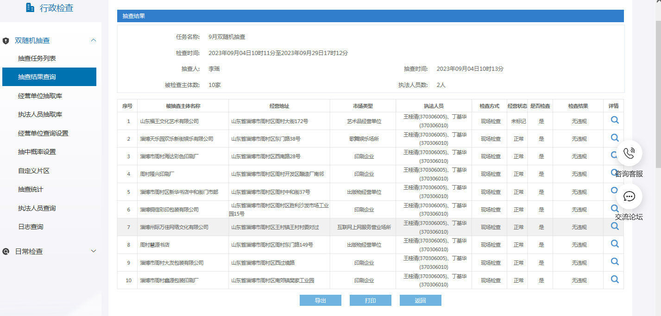Image resolution: width=661 pixels, height=316 pixels.
Task: Click magnifier icon for 淄博铜信彩印包装有限公司
Action: click(x=615, y=208)
